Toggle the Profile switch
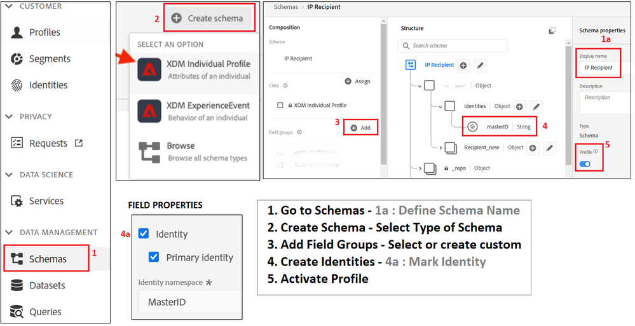 tap(584, 165)
